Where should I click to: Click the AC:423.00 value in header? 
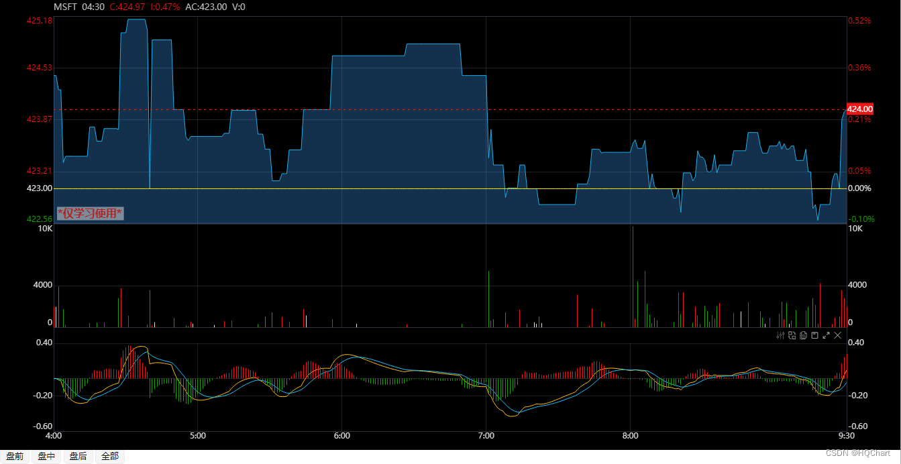(205, 7)
